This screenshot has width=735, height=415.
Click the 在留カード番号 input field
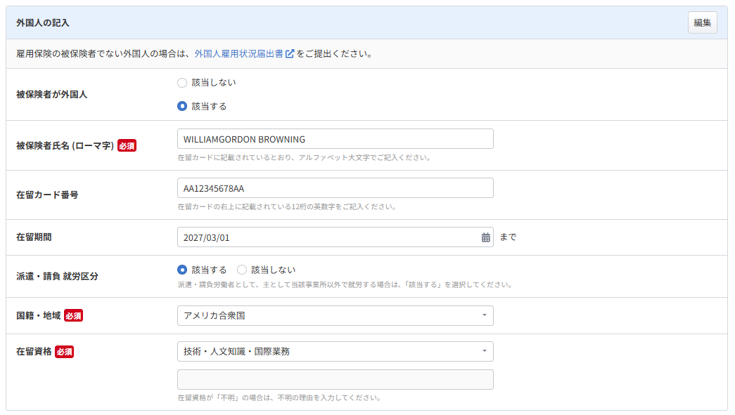(x=335, y=188)
